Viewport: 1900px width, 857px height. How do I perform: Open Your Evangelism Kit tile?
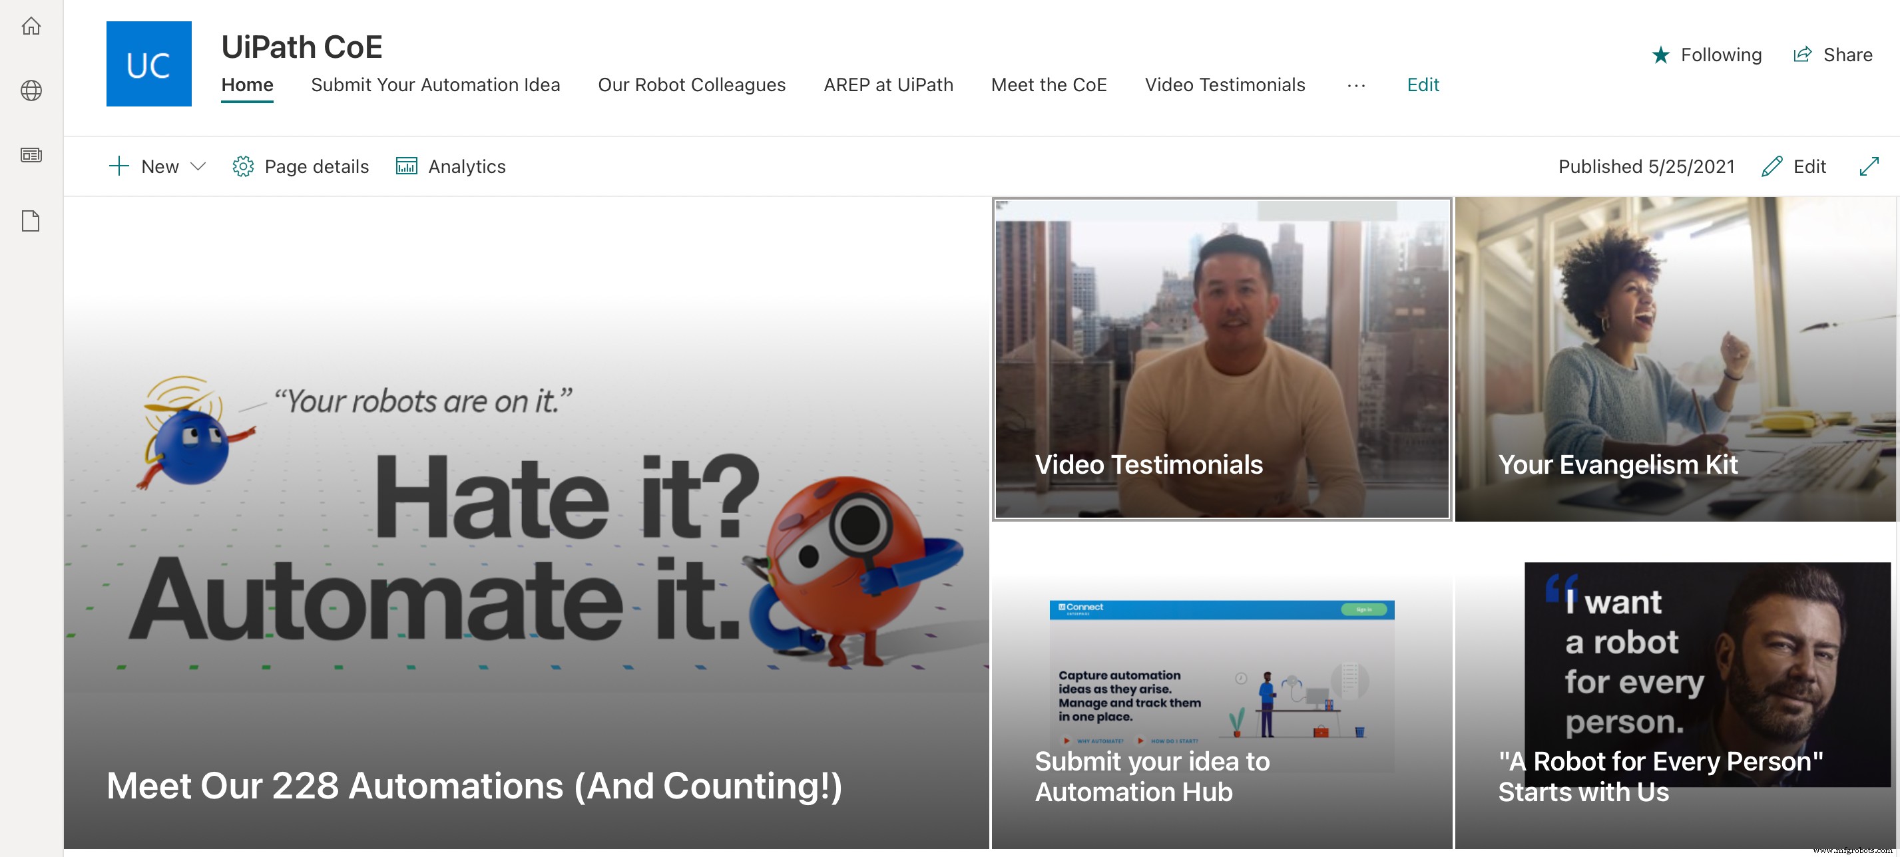pyautogui.click(x=1674, y=359)
